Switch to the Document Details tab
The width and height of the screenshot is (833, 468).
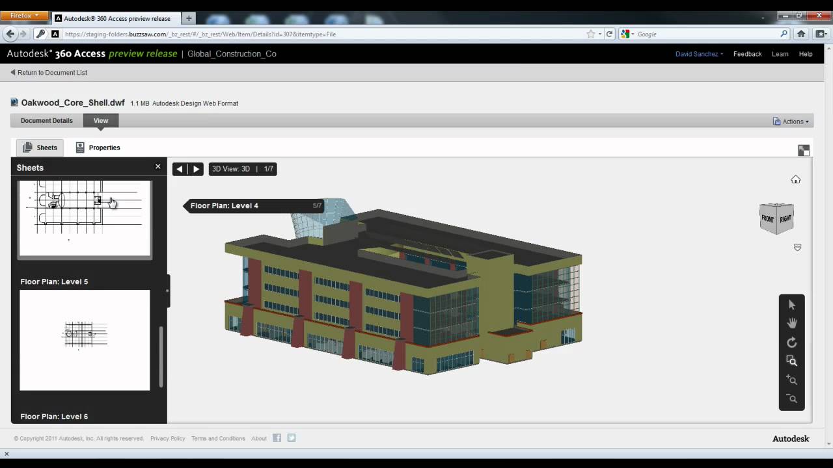[x=46, y=120]
